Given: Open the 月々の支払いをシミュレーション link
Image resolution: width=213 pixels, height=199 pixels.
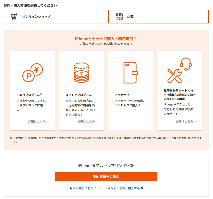Looking at the screenshot, I should [105, 188].
